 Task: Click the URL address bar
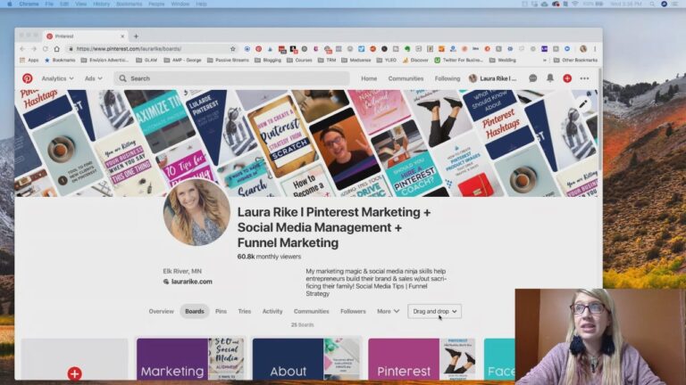(149, 49)
